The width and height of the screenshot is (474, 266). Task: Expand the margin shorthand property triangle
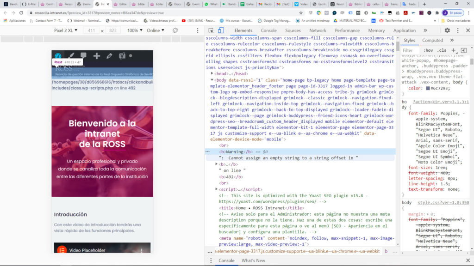coord(427,214)
